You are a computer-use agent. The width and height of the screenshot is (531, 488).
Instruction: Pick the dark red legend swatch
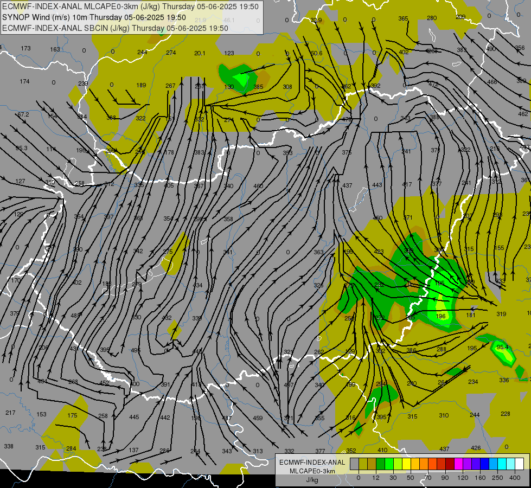click(x=450, y=464)
